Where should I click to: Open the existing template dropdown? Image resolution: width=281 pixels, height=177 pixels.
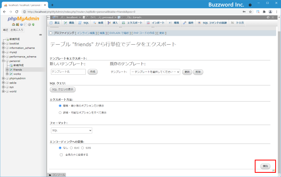point(155,72)
